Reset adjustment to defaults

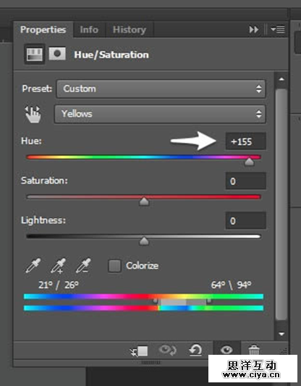coord(195,350)
